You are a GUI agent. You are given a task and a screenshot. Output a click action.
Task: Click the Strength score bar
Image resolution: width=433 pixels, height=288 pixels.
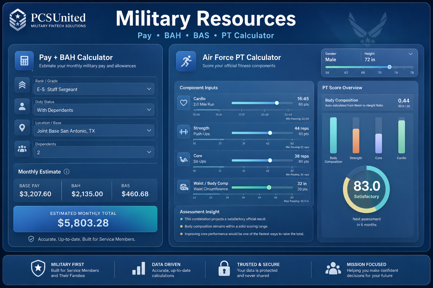tap(356, 135)
